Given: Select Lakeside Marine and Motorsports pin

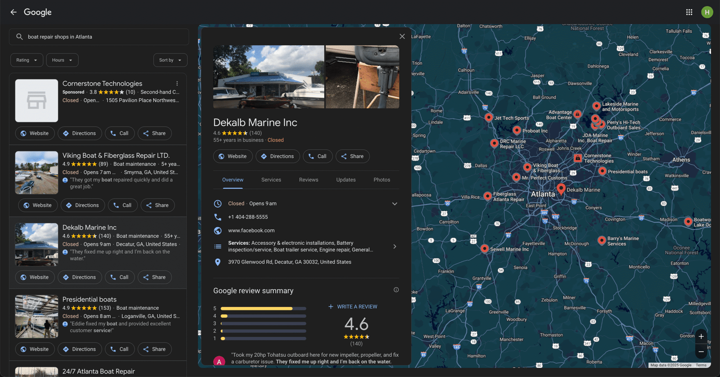Looking at the screenshot, I should click(x=596, y=106).
